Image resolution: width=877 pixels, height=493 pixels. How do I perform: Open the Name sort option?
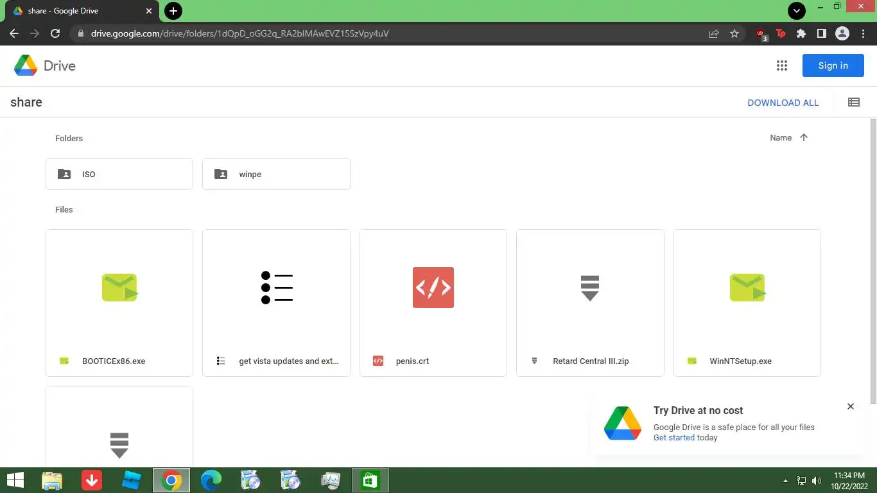coord(781,137)
